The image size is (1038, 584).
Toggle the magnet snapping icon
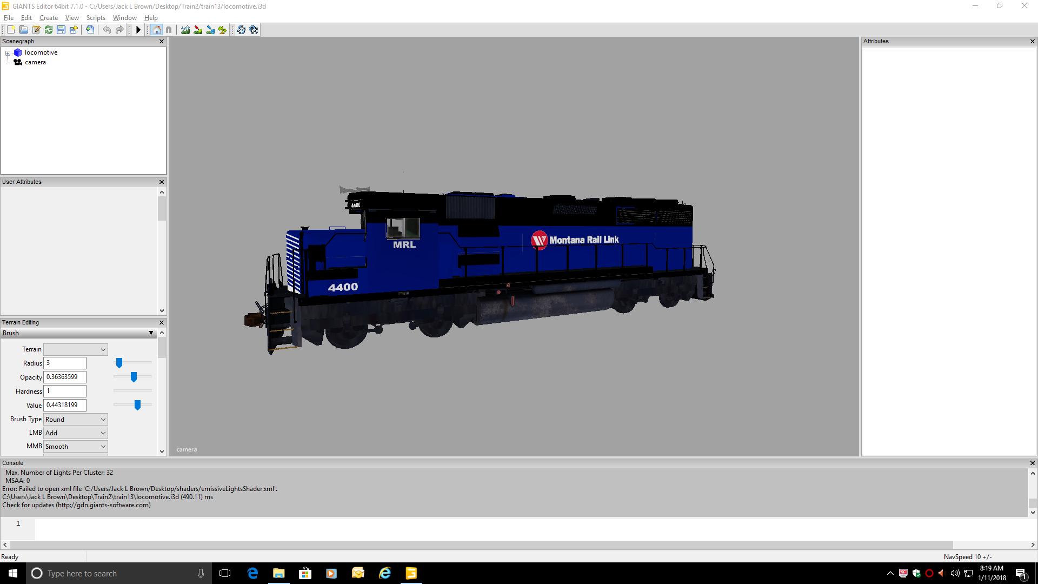coord(169,30)
